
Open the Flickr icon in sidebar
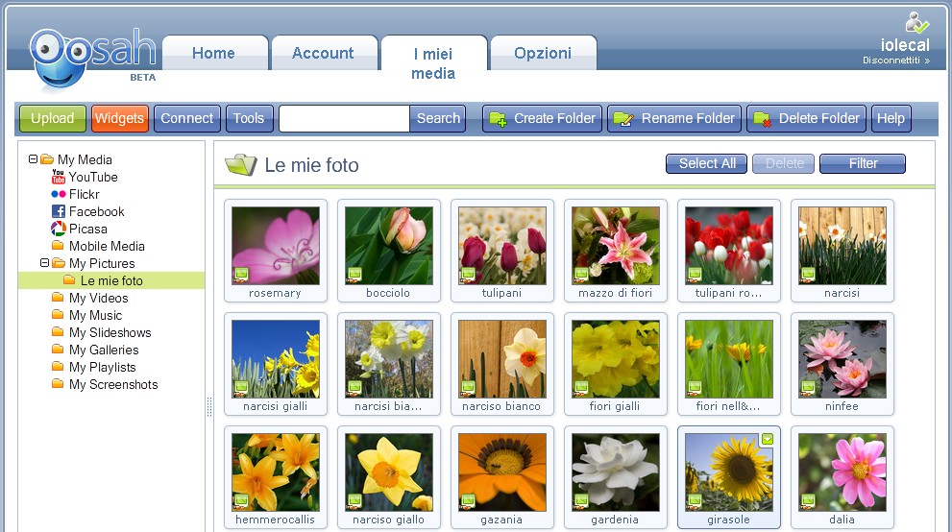click(59, 194)
